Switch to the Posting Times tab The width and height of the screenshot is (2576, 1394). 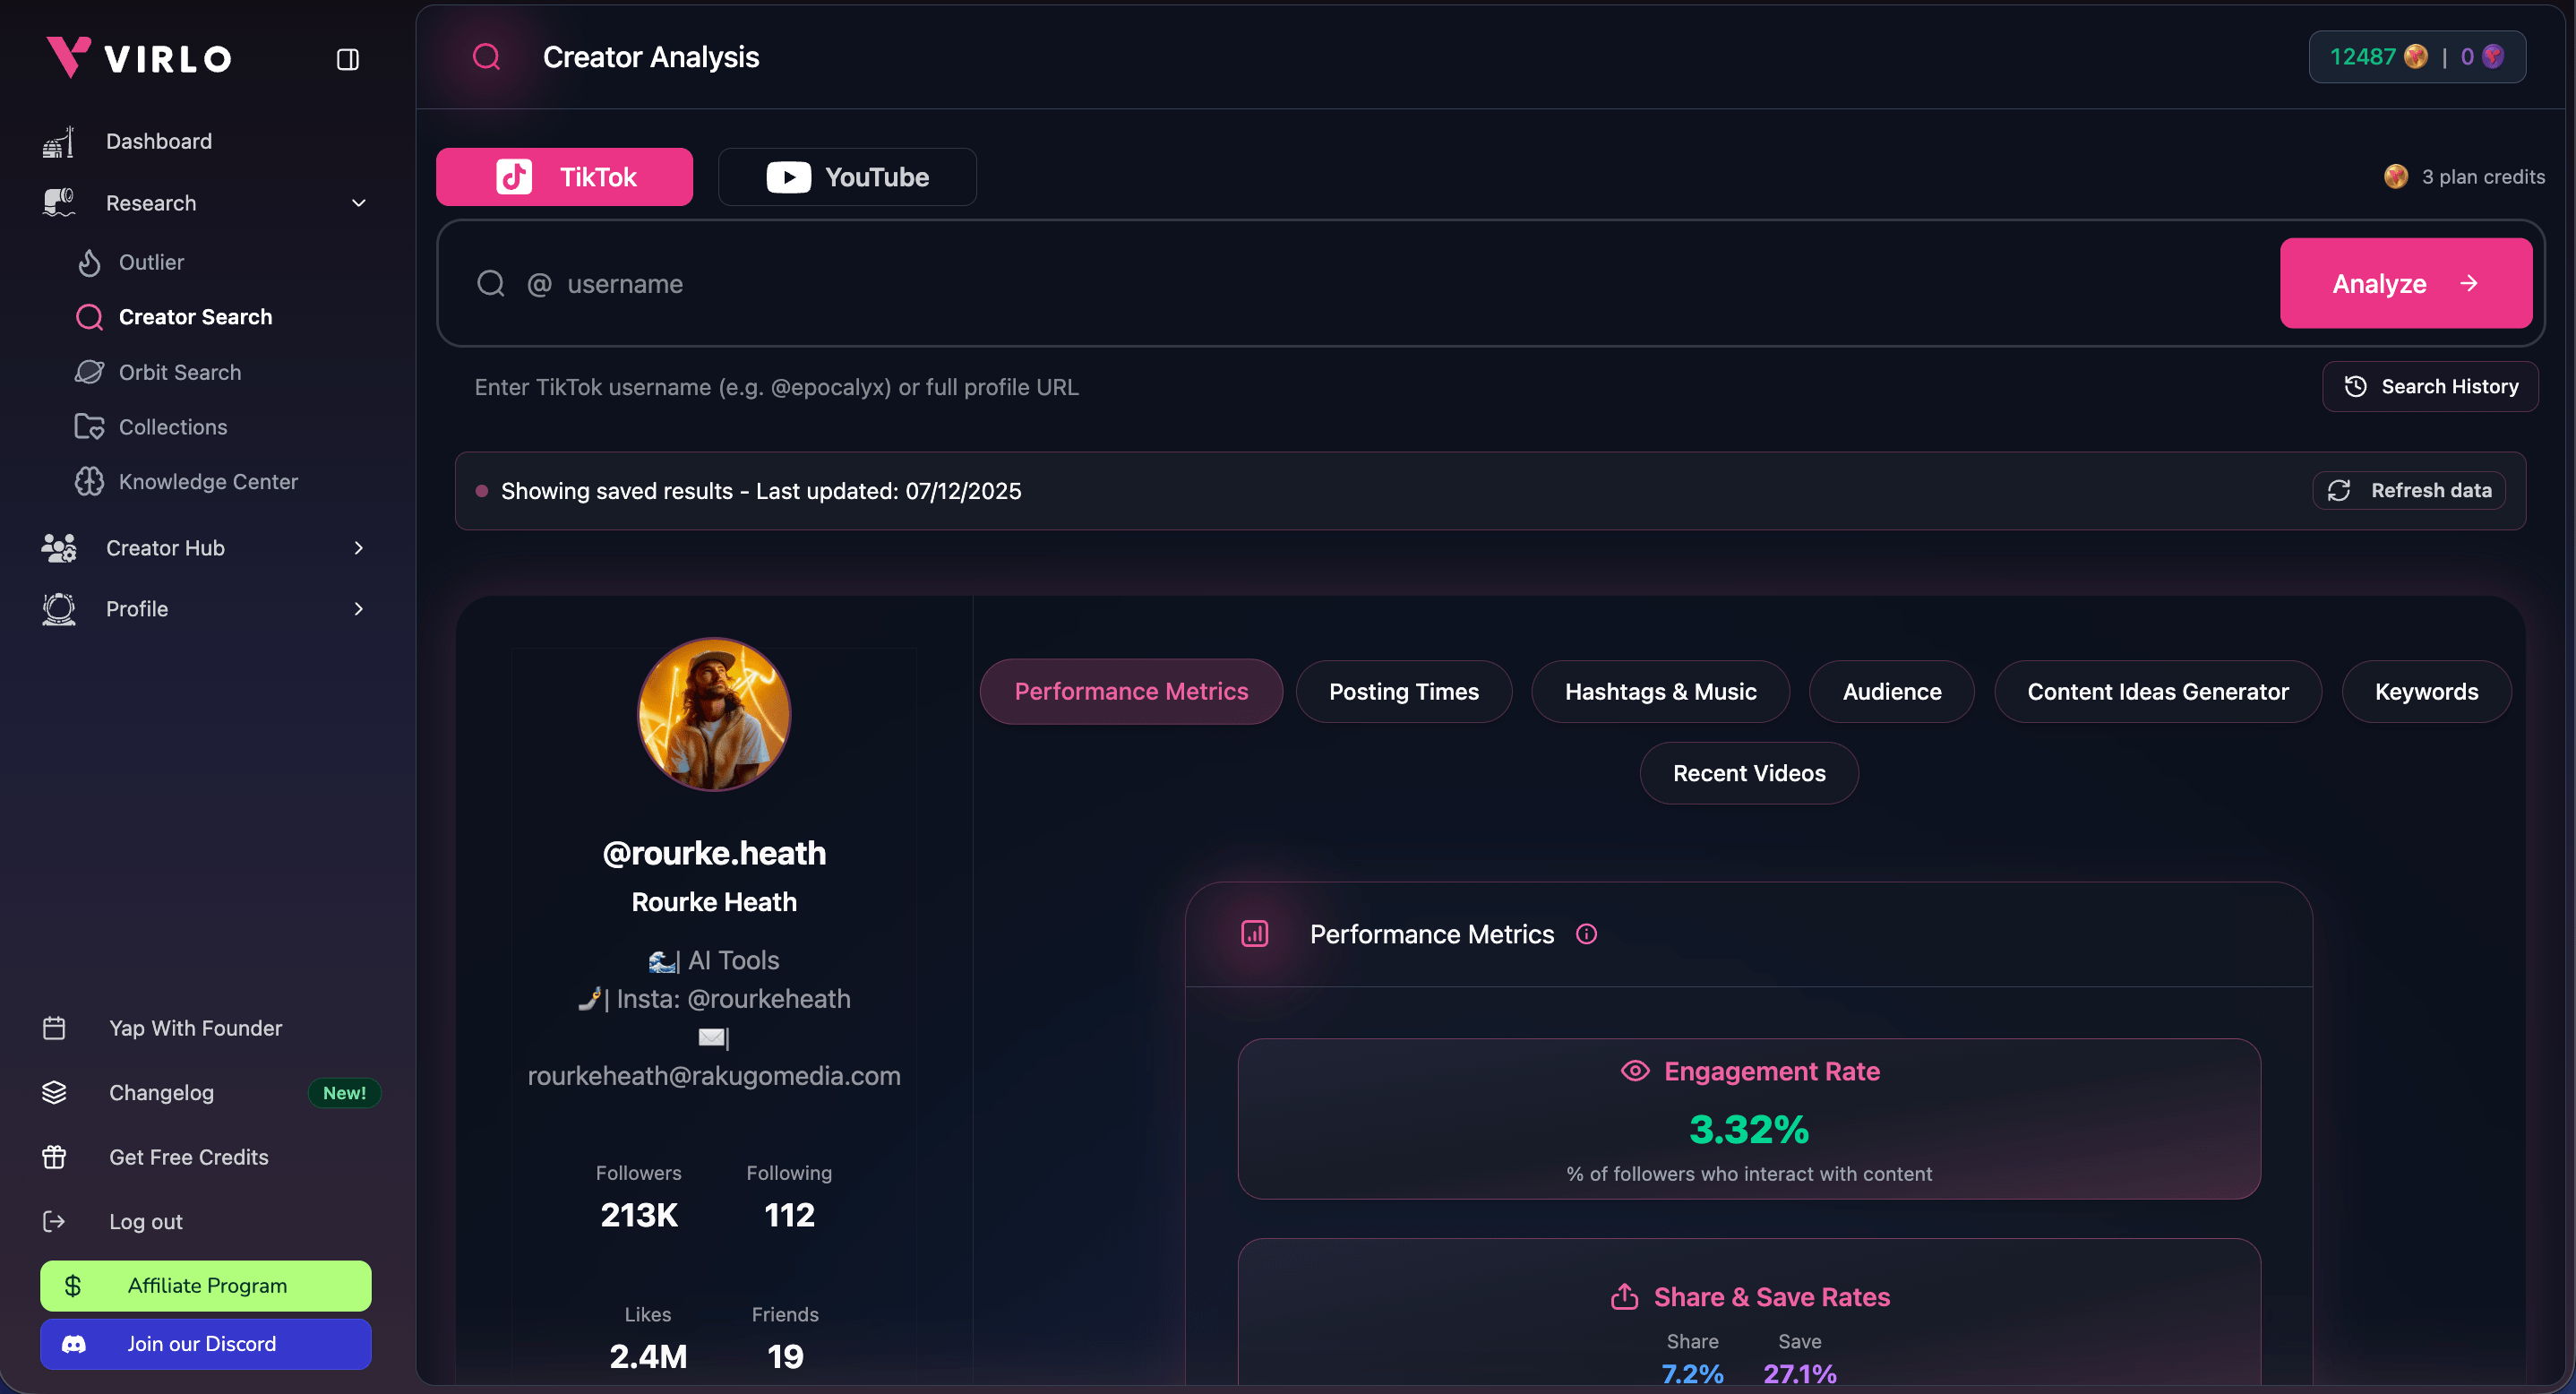pos(1404,691)
